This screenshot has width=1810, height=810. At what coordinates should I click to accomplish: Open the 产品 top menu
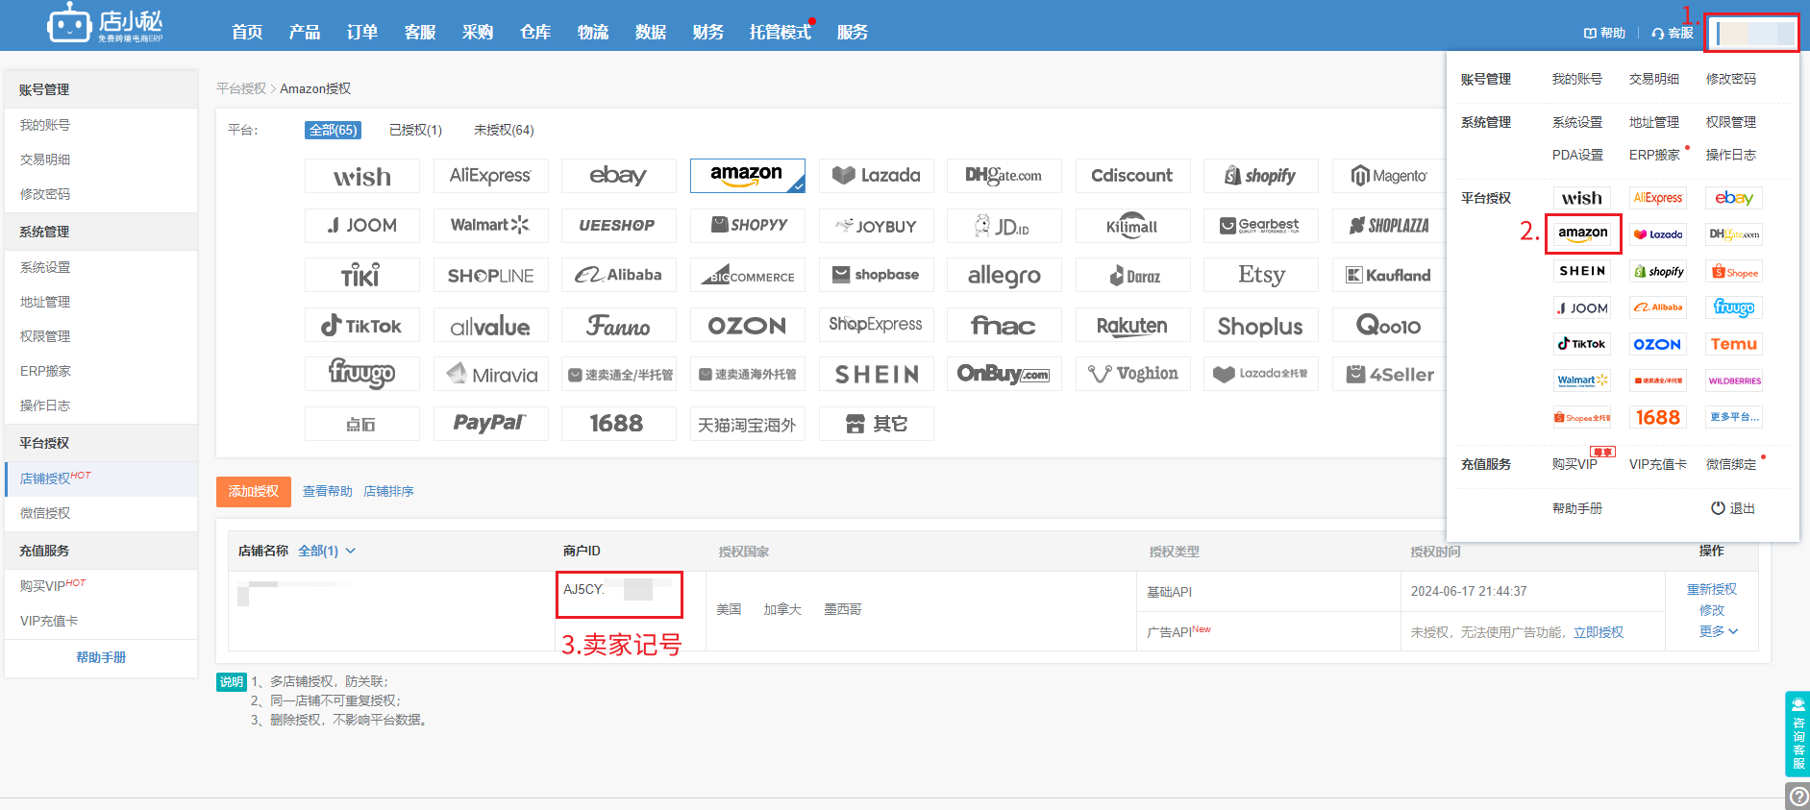tap(305, 32)
